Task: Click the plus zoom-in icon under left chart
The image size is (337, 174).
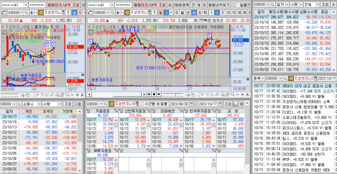Action: [77, 95]
